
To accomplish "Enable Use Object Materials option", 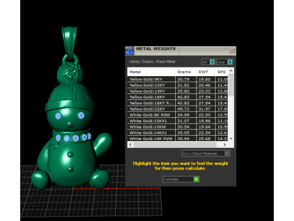I will click(206, 153).
